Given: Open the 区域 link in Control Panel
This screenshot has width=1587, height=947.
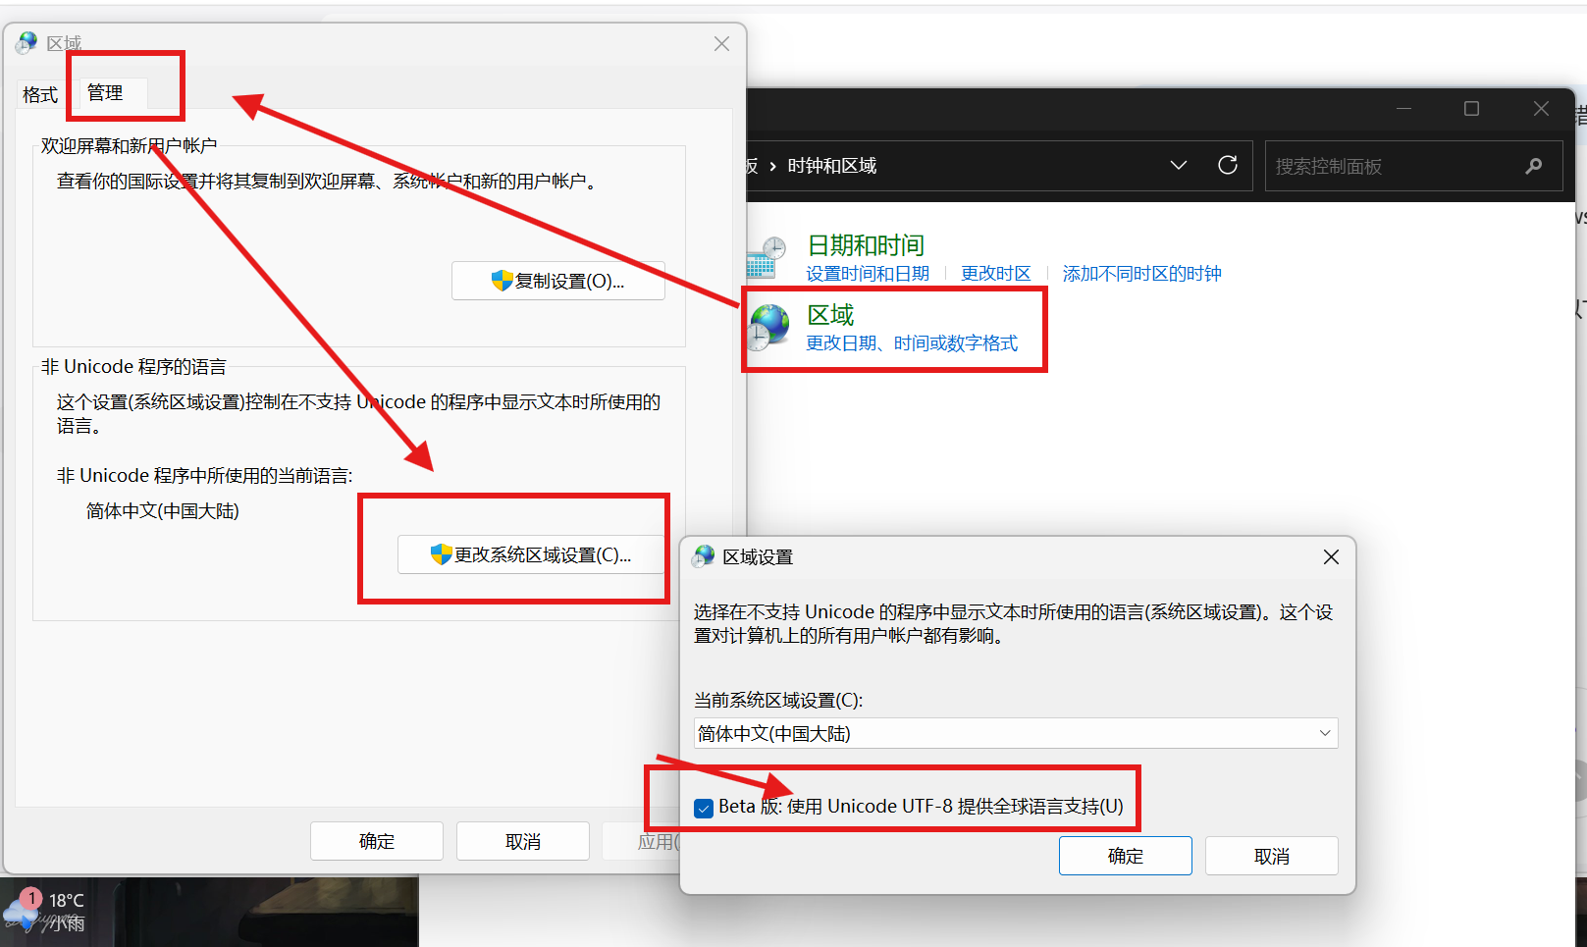Looking at the screenshot, I should tap(830, 315).
